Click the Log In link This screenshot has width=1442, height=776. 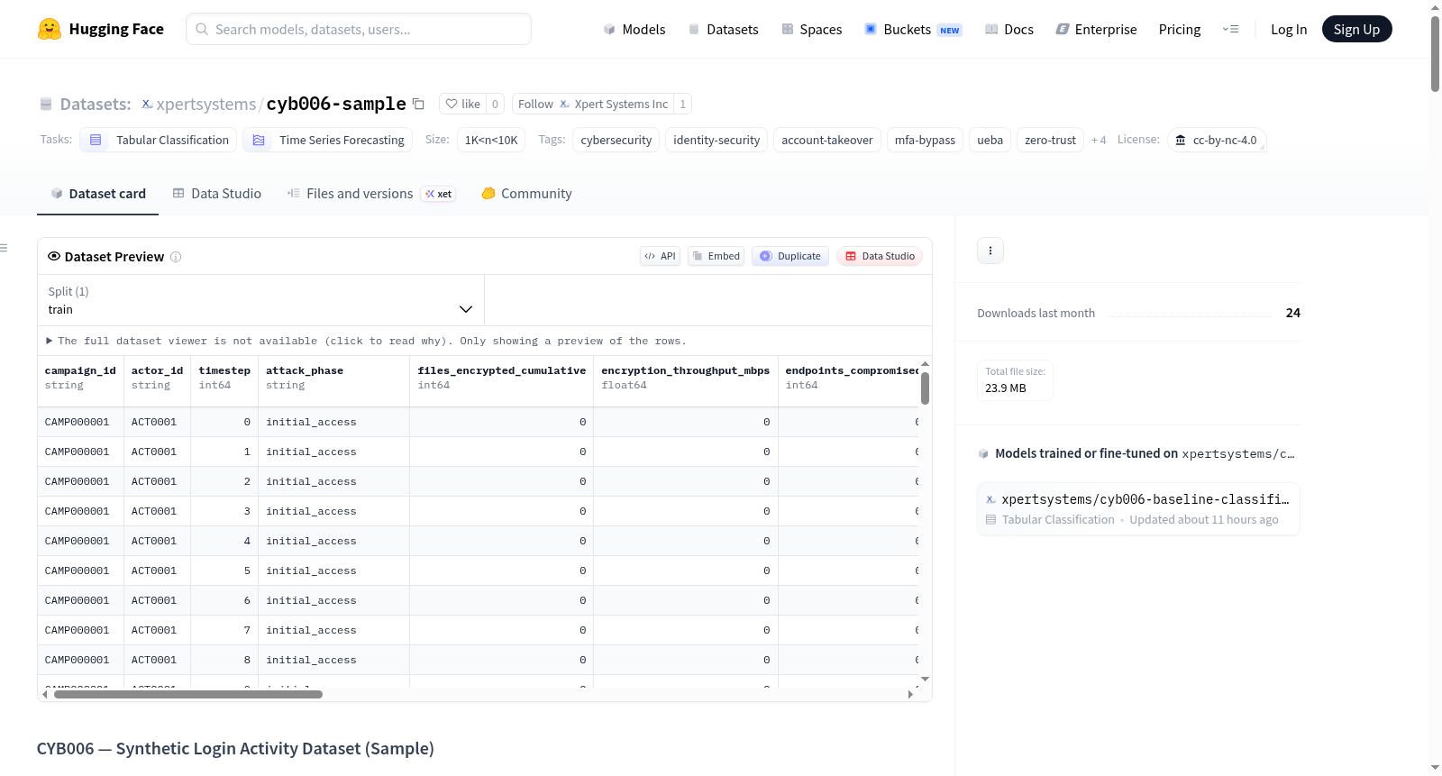point(1289,29)
